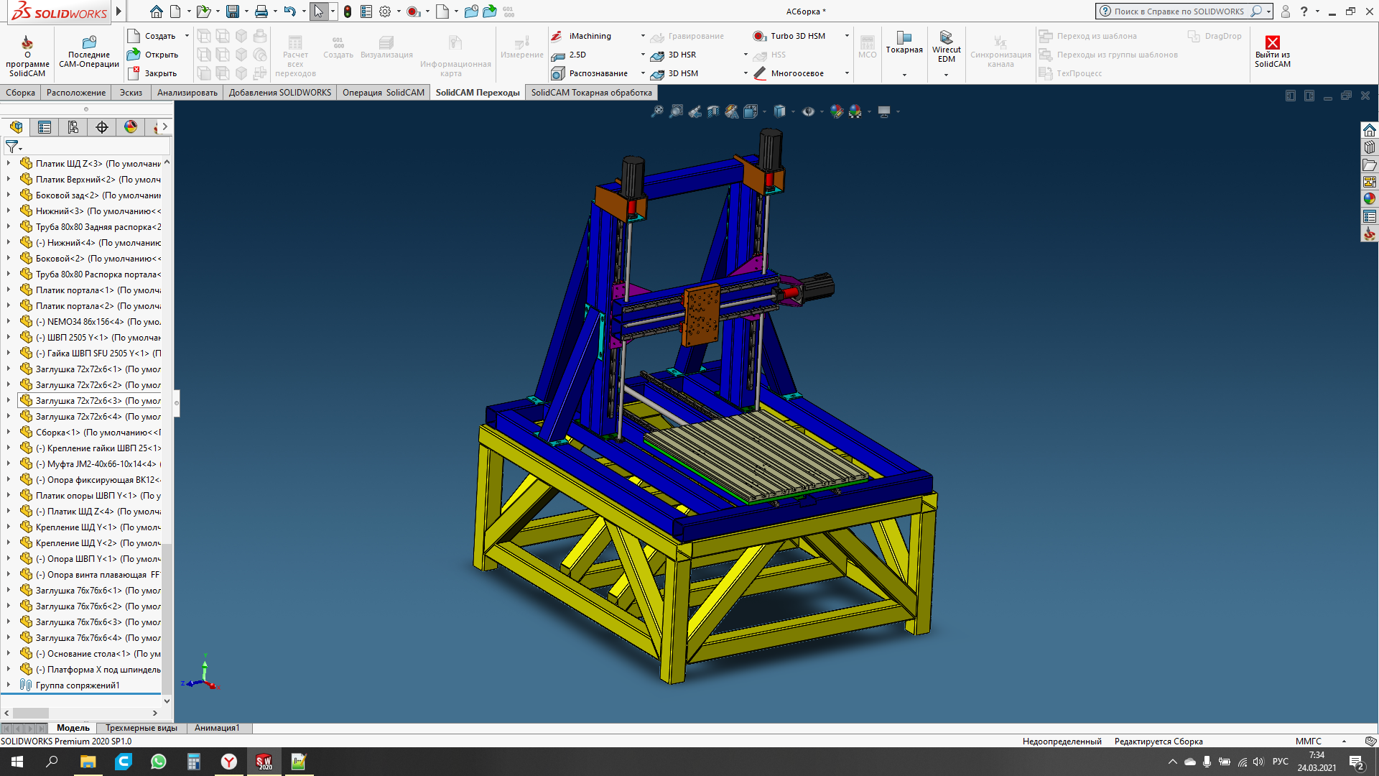Select Заглушка 72x72x6<3> in feature tree

tap(79, 401)
